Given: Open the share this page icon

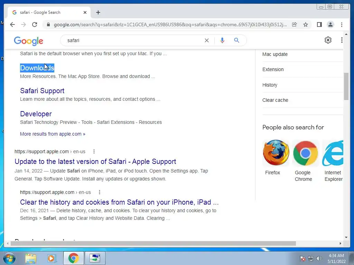Looking at the screenshot, I should click(x=295, y=24).
